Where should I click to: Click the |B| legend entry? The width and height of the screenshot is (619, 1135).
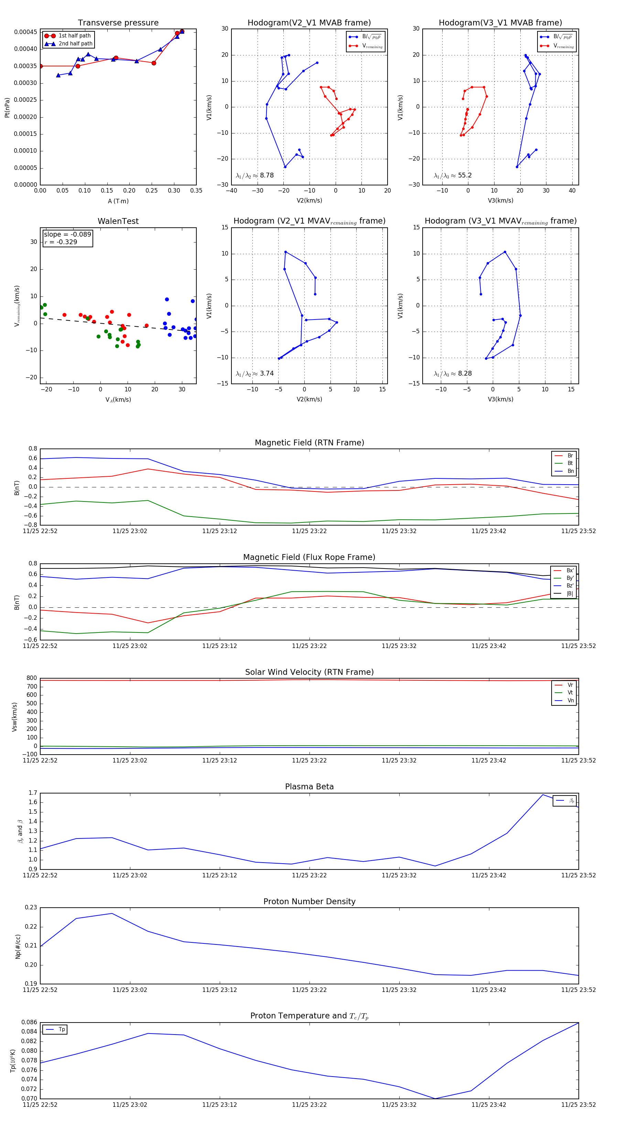click(x=564, y=594)
